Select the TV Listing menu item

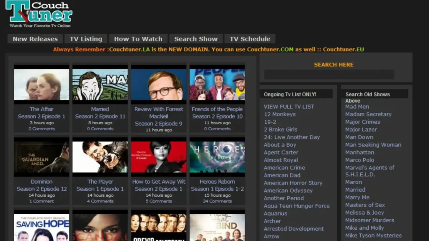[x=85, y=38]
